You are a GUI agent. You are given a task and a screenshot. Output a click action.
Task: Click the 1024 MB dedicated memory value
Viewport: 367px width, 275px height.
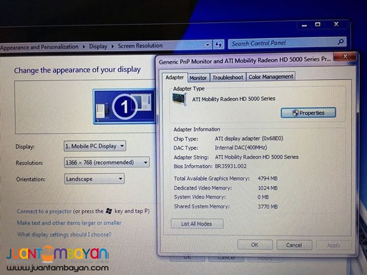click(268, 188)
